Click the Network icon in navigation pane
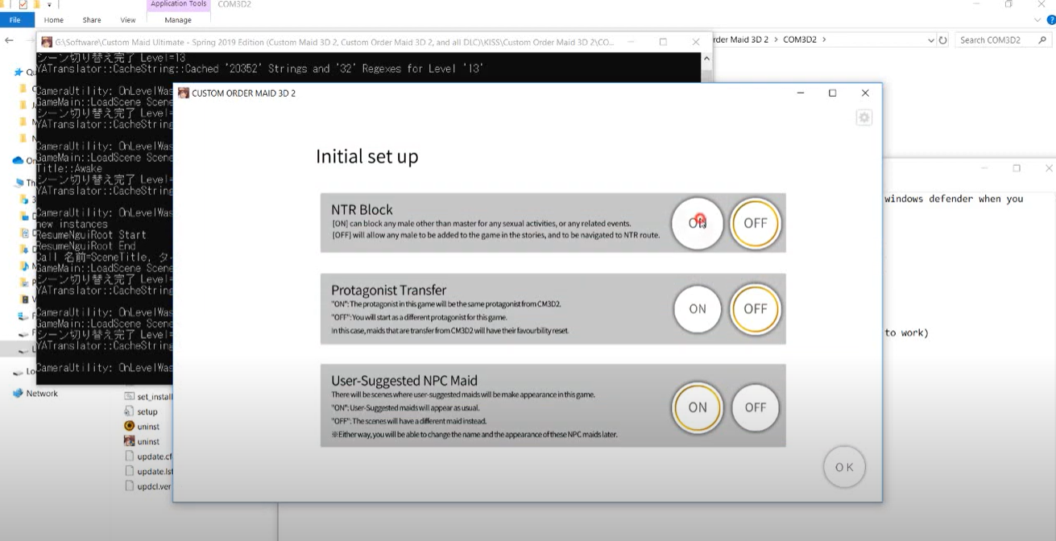 point(18,394)
